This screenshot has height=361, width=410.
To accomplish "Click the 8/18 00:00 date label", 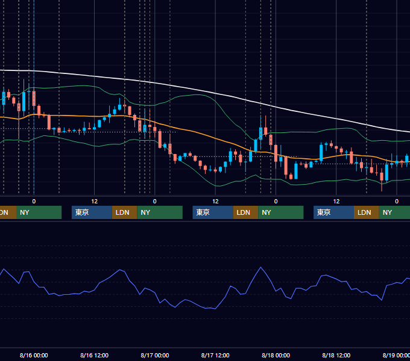I will (276, 355).
